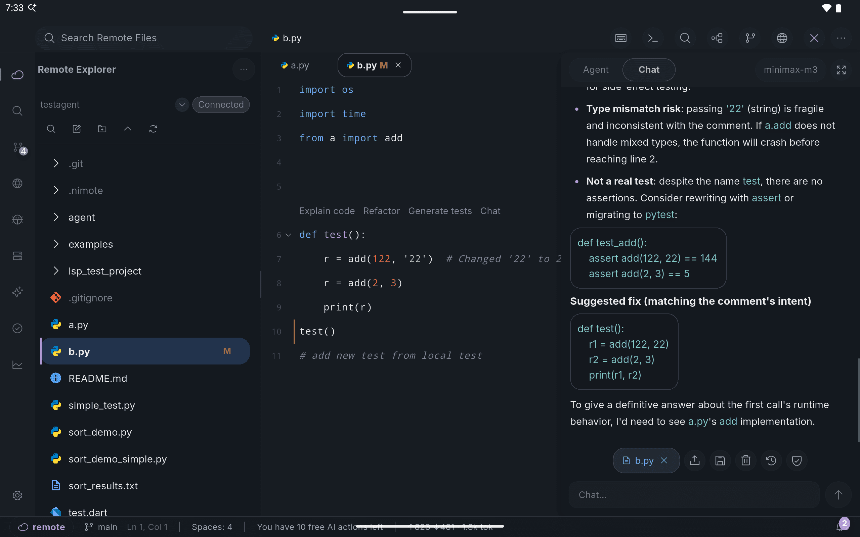Send chat message with arrow button
Image resolution: width=860 pixels, height=537 pixels.
coord(838,495)
